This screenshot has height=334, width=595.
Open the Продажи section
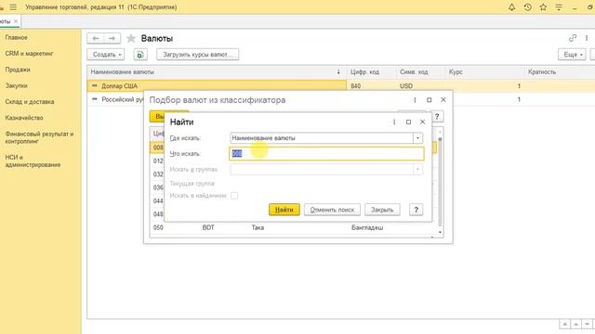[18, 70]
